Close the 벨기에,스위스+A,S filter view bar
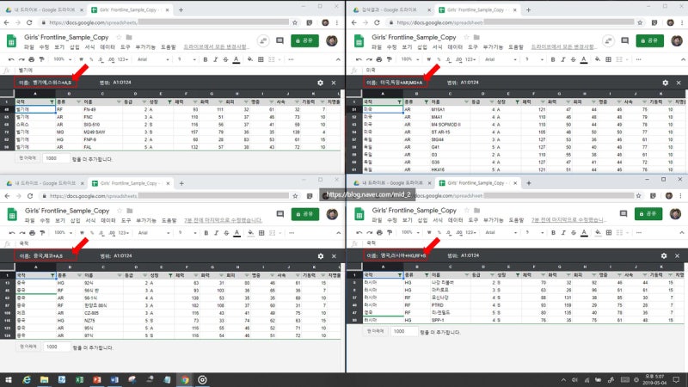Viewport: 688px width, 387px height. tap(334, 83)
